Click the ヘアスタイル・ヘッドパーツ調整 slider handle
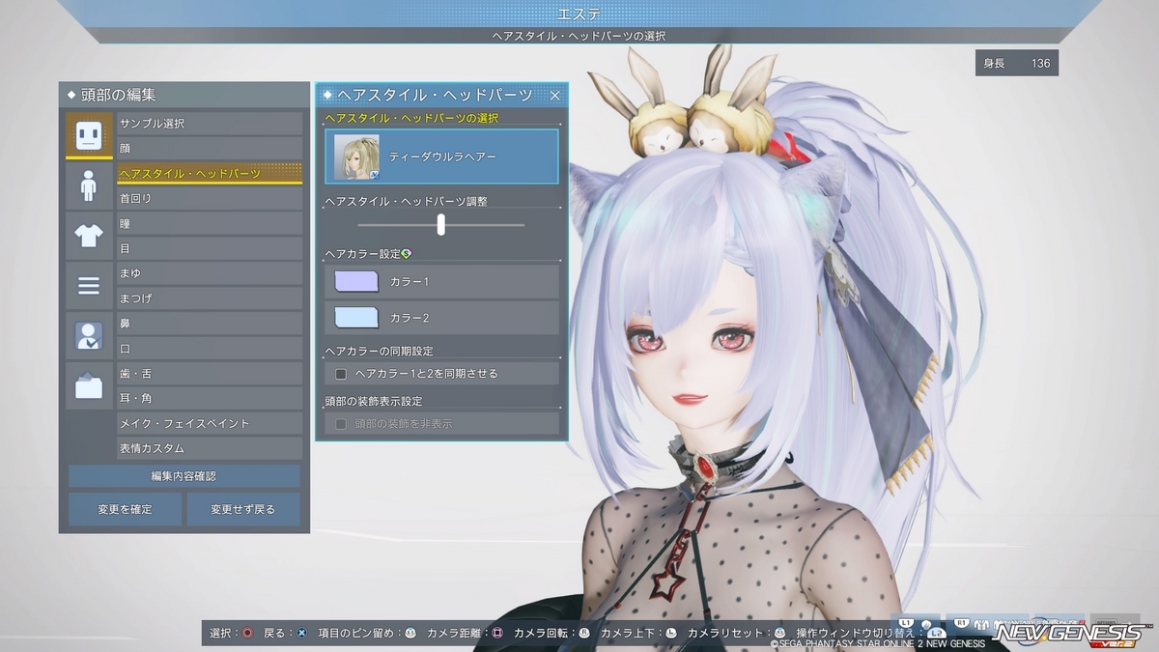This screenshot has width=1159, height=652. (440, 225)
